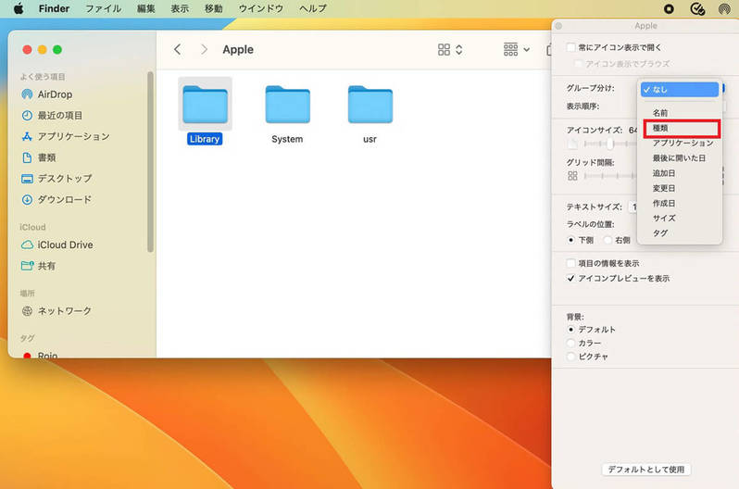Select 右側 label position radio button
The image size is (739, 489).
pyautogui.click(x=608, y=240)
